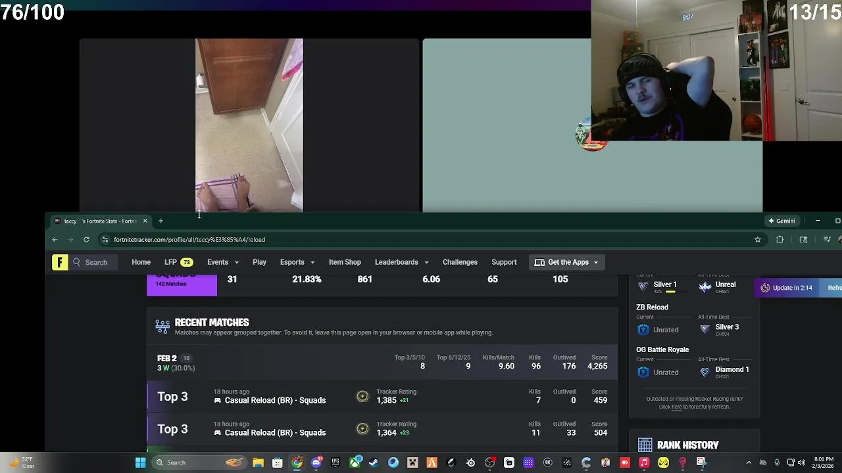Image resolution: width=842 pixels, height=473 pixels.
Task: Open the Chrome extensions puzzle icon
Action: tap(780, 240)
